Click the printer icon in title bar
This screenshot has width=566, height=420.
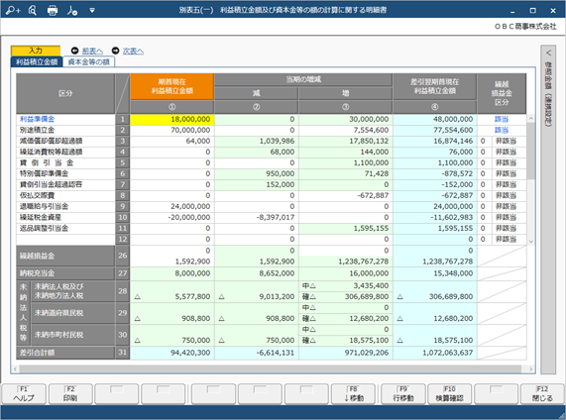pyautogui.click(x=53, y=11)
